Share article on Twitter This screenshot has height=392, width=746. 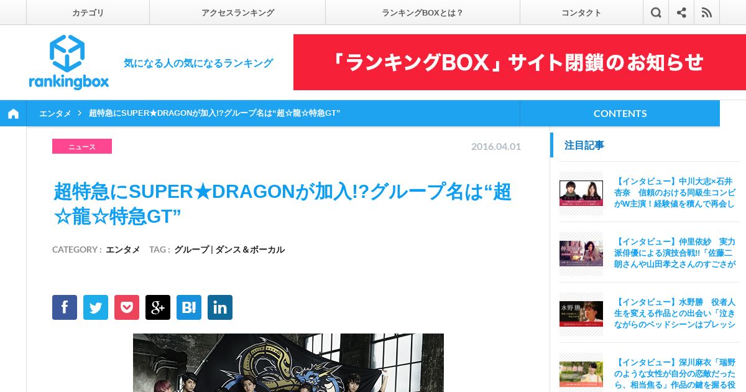[96, 307]
